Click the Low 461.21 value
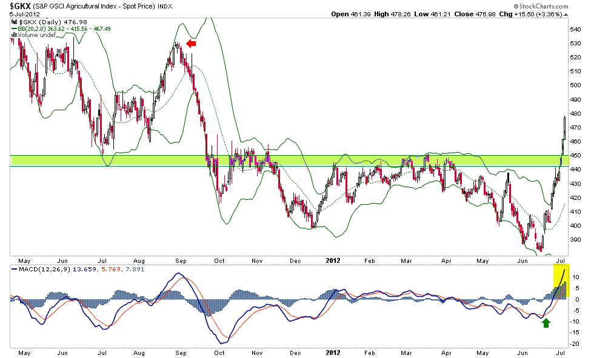This screenshot has width=591, height=358. point(432,14)
